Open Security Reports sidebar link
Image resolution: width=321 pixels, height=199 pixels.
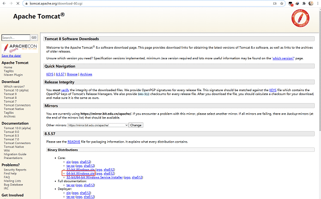[x=15, y=170]
